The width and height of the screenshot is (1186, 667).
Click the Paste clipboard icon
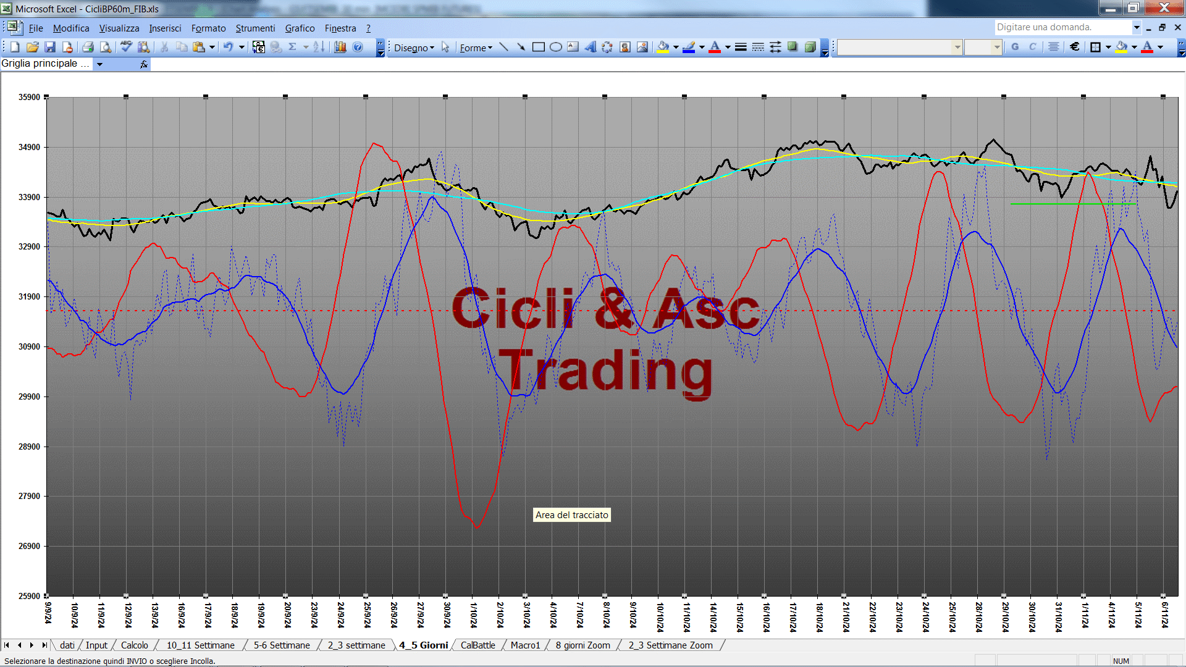click(x=198, y=47)
